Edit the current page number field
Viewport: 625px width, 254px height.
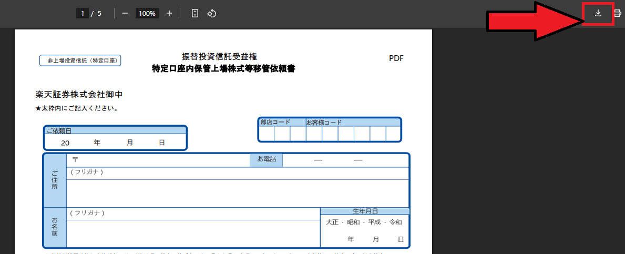(83, 13)
